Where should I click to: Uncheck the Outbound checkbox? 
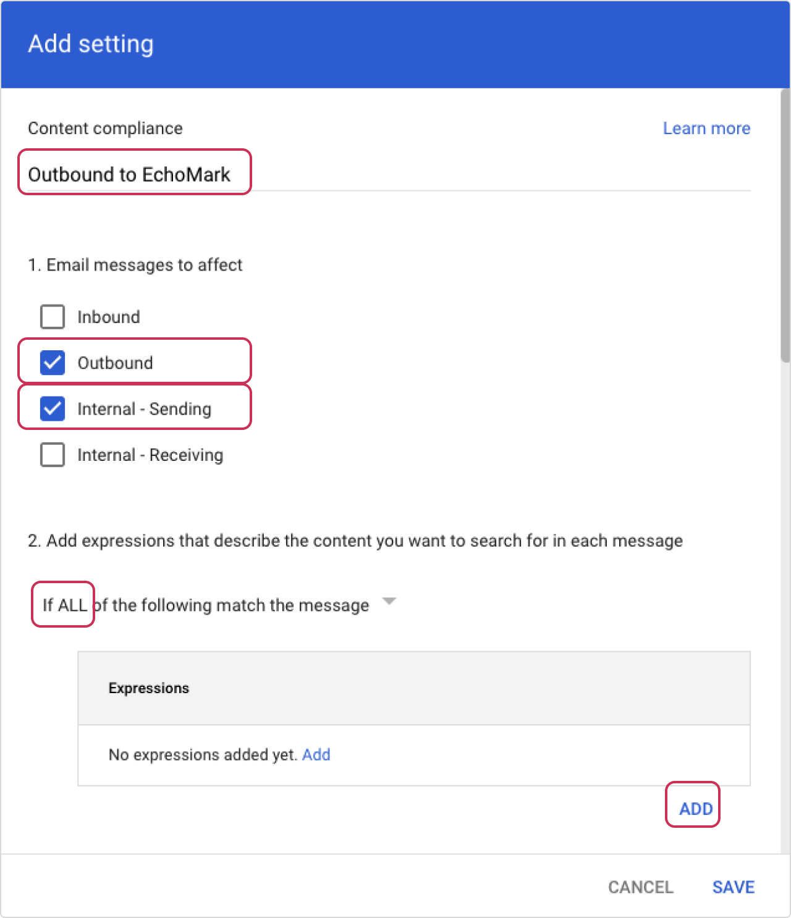coord(53,363)
